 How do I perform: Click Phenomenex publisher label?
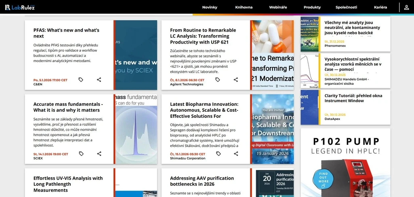[335, 46]
